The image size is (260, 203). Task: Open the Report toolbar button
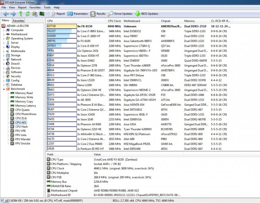[x=57, y=14]
